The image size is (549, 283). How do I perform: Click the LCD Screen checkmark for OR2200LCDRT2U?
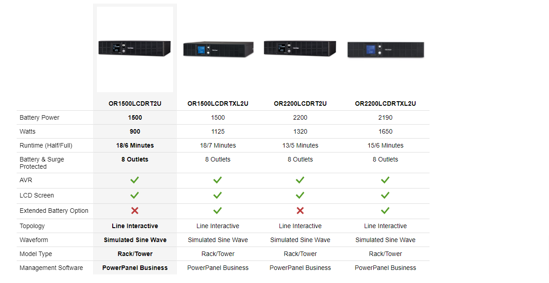click(x=300, y=195)
